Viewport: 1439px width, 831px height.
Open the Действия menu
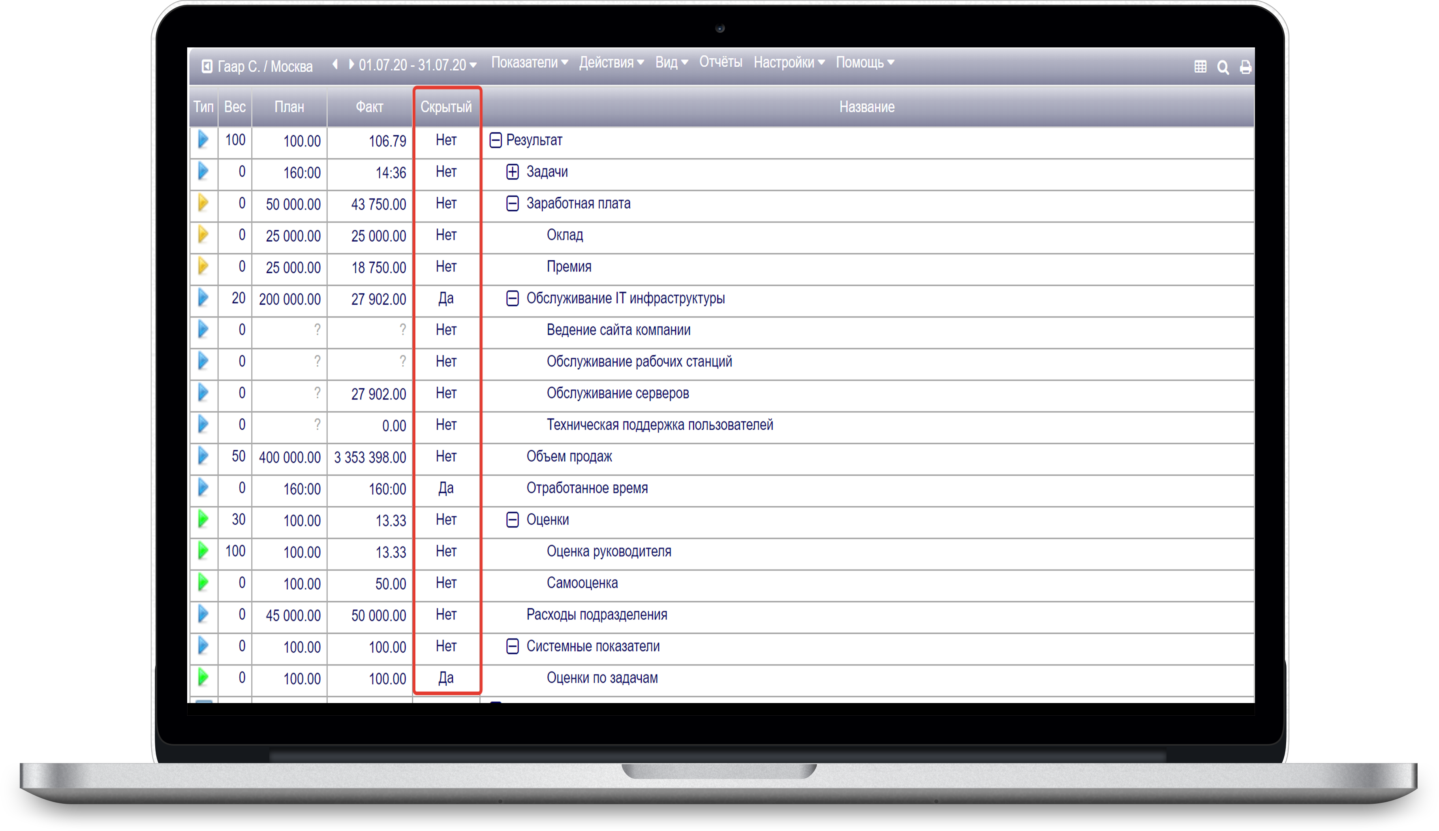(611, 62)
